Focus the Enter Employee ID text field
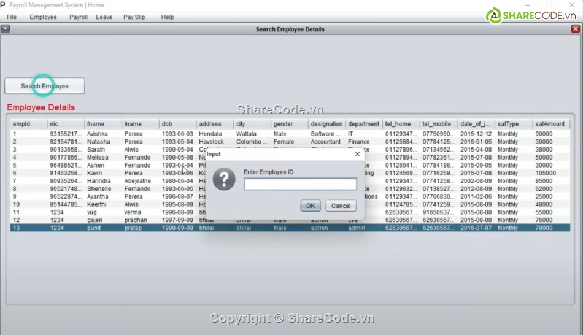This screenshot has height=335, width=583. point(300,184)
